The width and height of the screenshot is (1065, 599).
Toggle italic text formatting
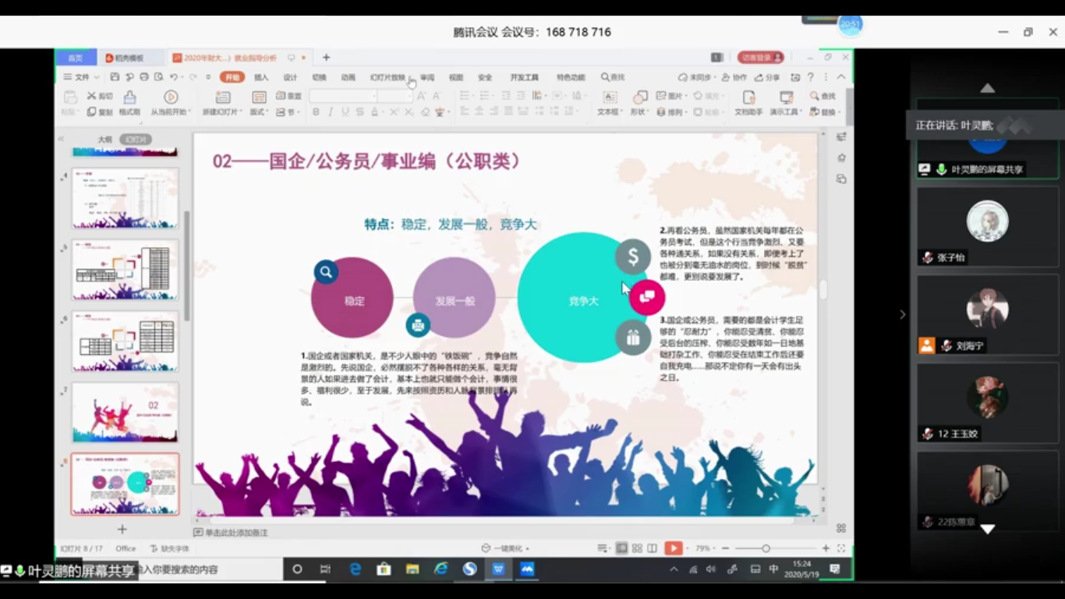tap(331, 112)
